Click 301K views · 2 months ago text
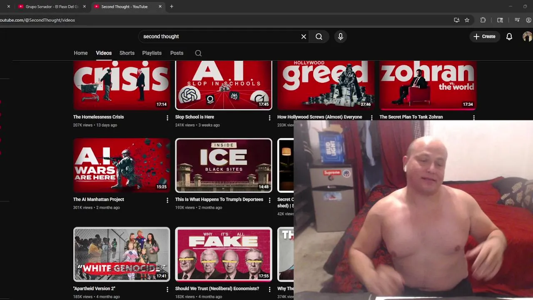This screenshot has width=533, height=300. tap(96, 207)
